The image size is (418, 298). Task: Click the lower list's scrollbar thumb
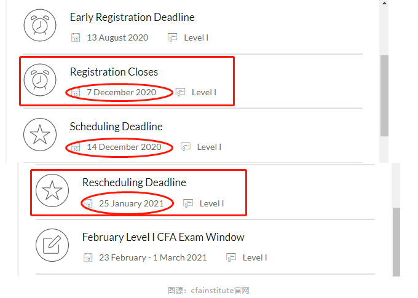396,242
